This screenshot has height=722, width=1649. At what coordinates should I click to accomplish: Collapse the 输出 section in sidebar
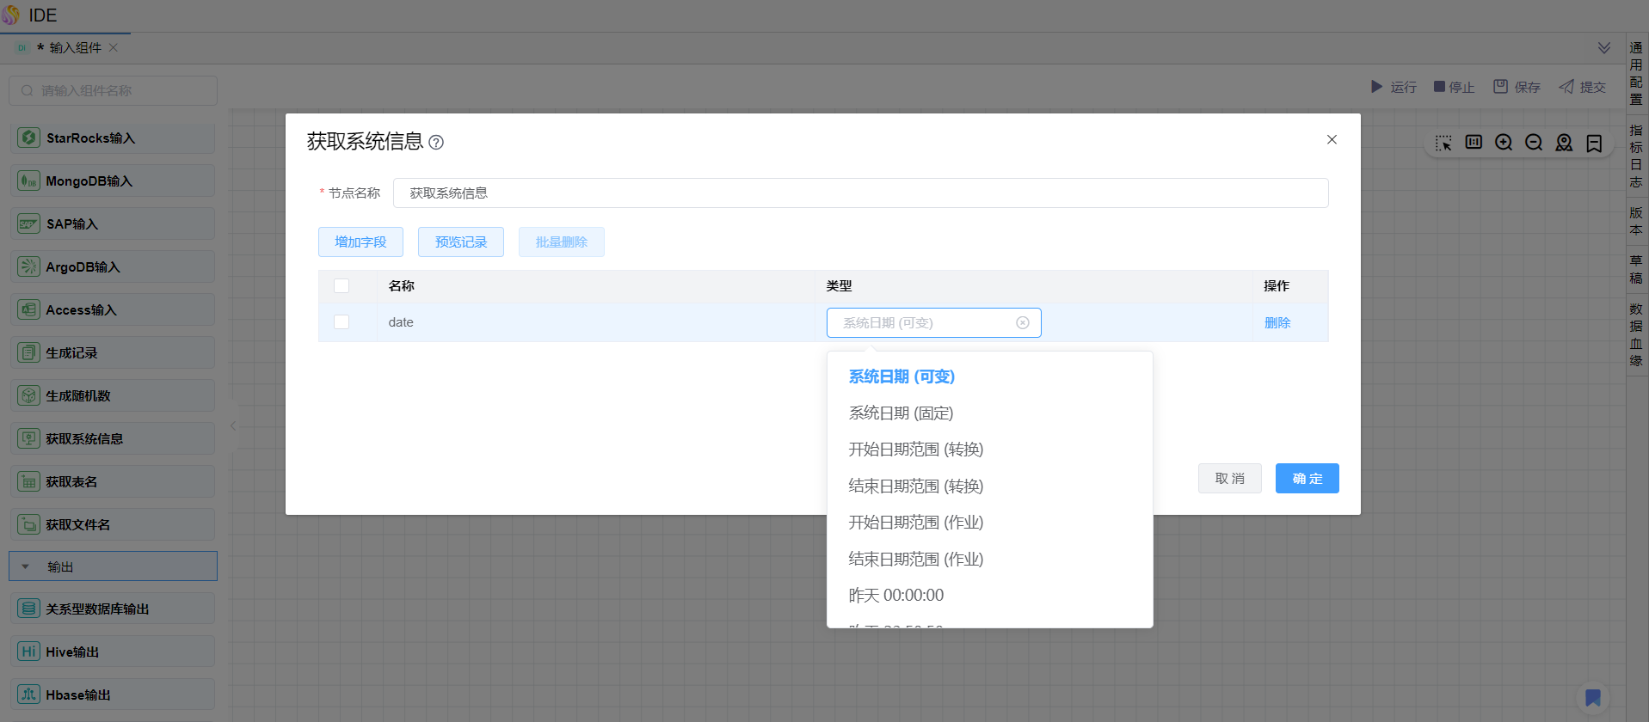point(26,566)
